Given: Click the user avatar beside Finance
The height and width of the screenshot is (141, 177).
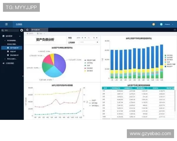Looking at the screenshot, I should [x=161, y=24].
